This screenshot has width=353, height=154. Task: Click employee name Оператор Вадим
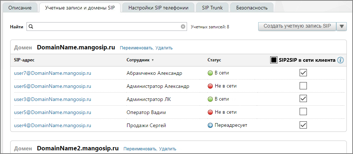[x=146, y=112]
